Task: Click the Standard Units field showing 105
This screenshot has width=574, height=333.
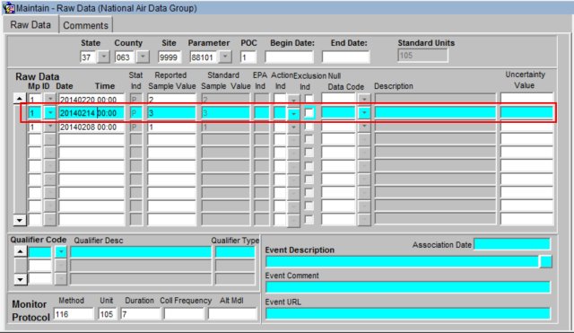Action: pos(422,56)
